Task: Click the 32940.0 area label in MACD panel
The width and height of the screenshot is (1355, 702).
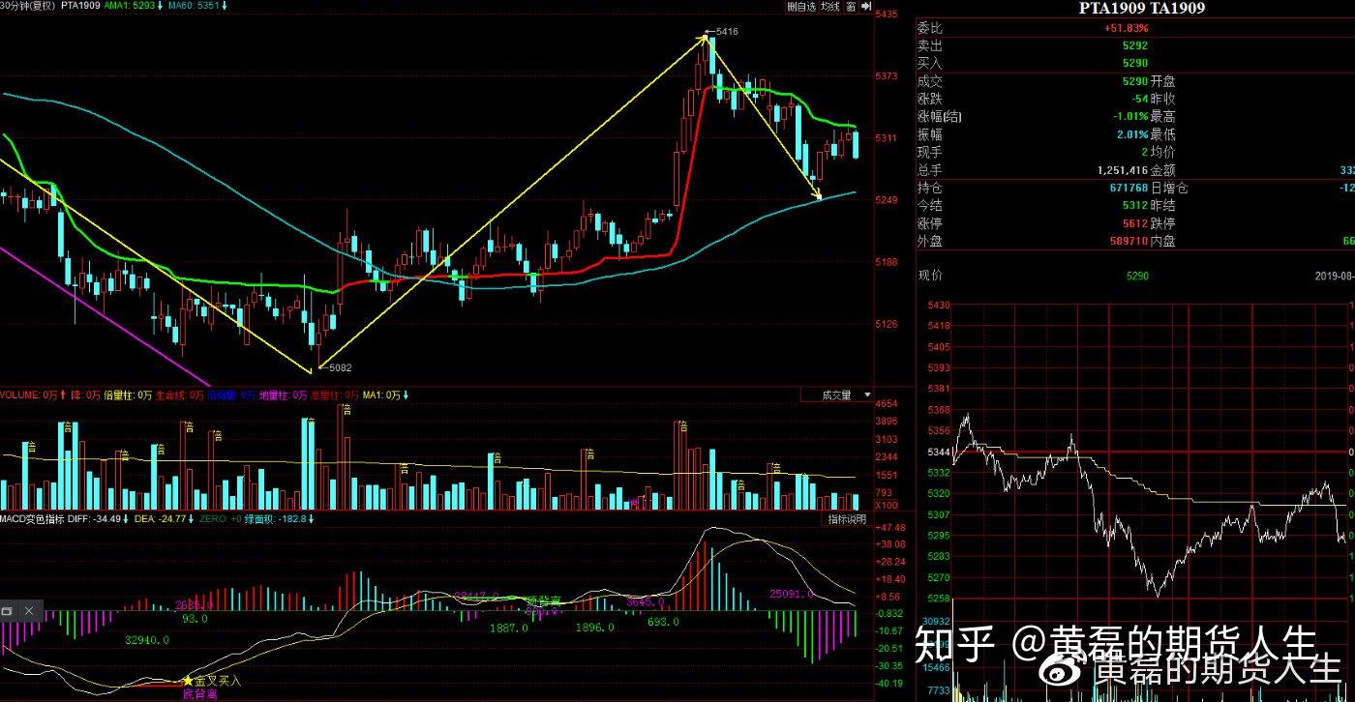Action: 148,640
